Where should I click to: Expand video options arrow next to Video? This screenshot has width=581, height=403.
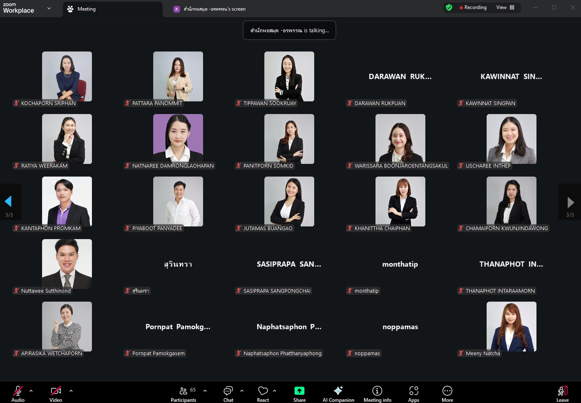click(71, 391)
